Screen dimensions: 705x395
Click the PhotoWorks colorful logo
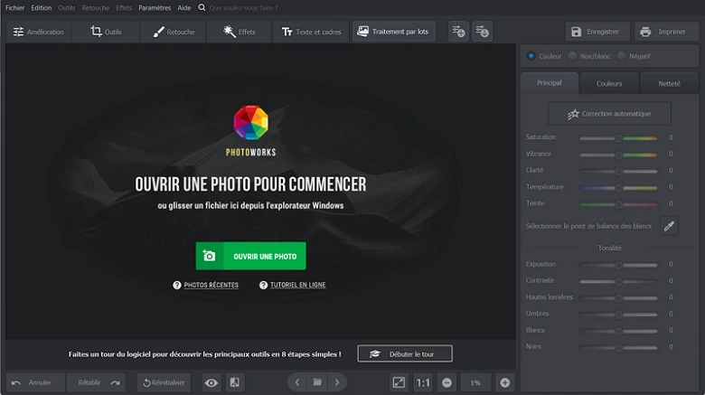click(x=251, y=122)
